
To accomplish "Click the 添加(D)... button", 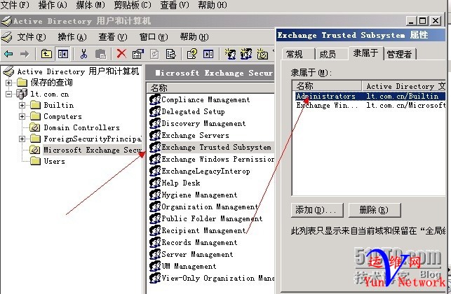I will (317, 210).
